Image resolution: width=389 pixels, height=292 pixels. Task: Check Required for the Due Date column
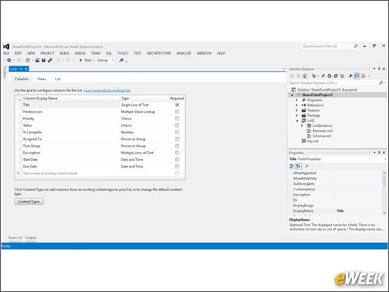click(177, 166)
